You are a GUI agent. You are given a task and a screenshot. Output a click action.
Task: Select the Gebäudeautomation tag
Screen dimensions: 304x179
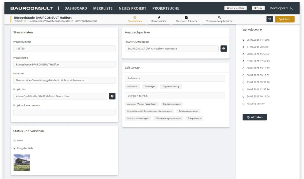(x=188, y=111)
